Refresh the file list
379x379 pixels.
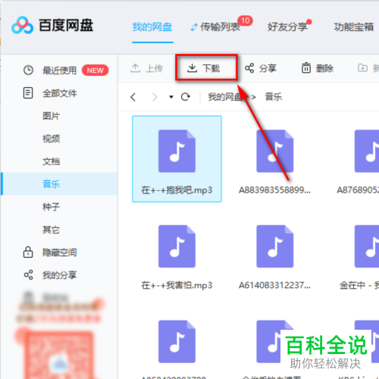(186, 97)
